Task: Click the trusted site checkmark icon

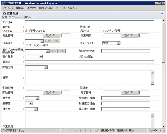Action: click(x=97, y=131)
